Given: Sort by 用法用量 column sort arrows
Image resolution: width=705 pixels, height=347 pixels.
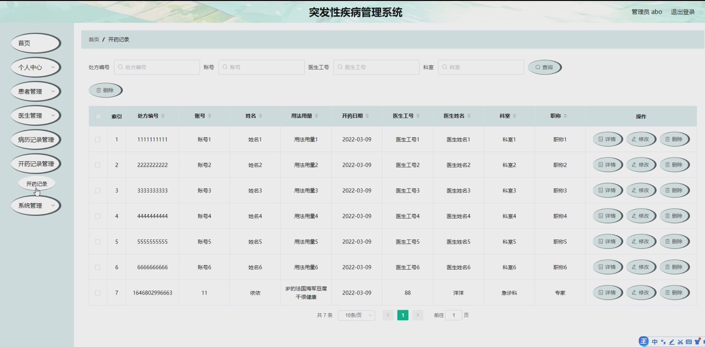Looking at the screenshot, I should pos(316,116).
